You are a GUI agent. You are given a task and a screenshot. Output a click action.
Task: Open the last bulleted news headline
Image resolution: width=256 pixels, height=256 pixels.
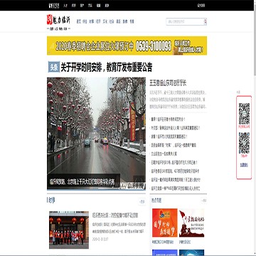[x=176, y=188]
